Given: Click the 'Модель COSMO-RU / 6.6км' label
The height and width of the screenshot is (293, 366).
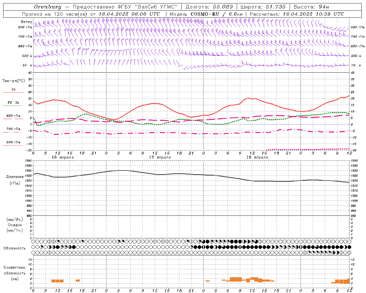Looking at the screenshot, I should pyautogui.click(x=206, y=14).
